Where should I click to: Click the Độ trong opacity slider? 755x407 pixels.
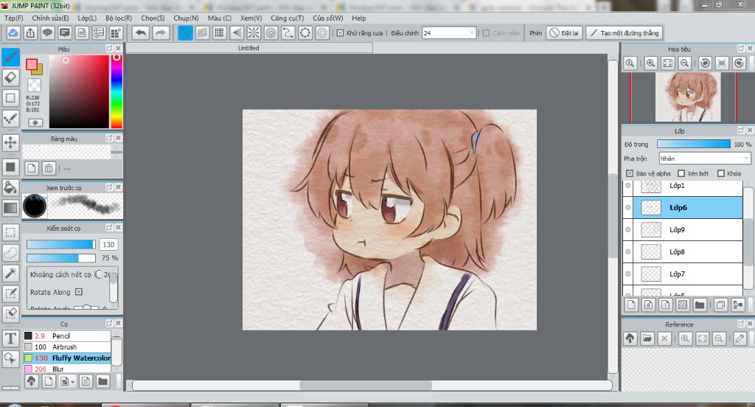[x=693, y=144]
